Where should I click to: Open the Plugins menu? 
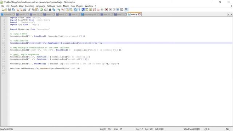point(80,6)
